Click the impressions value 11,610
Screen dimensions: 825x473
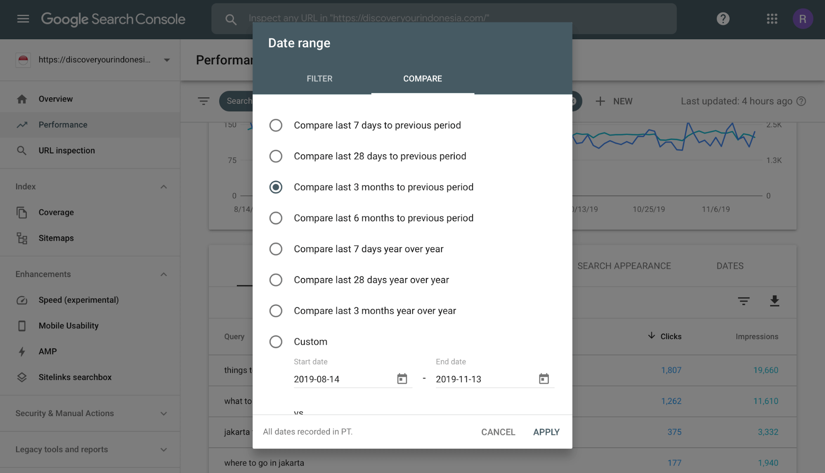tap(766, 401)
